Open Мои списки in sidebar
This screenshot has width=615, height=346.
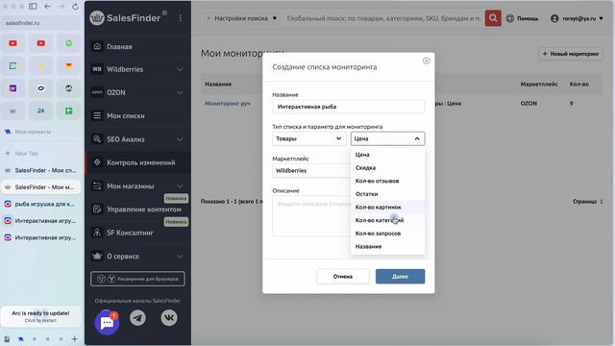pyautogui.click(x=137, y=116)
